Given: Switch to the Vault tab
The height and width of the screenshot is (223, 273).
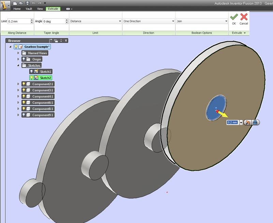Looking at the screenshot, I should point(29,9).
